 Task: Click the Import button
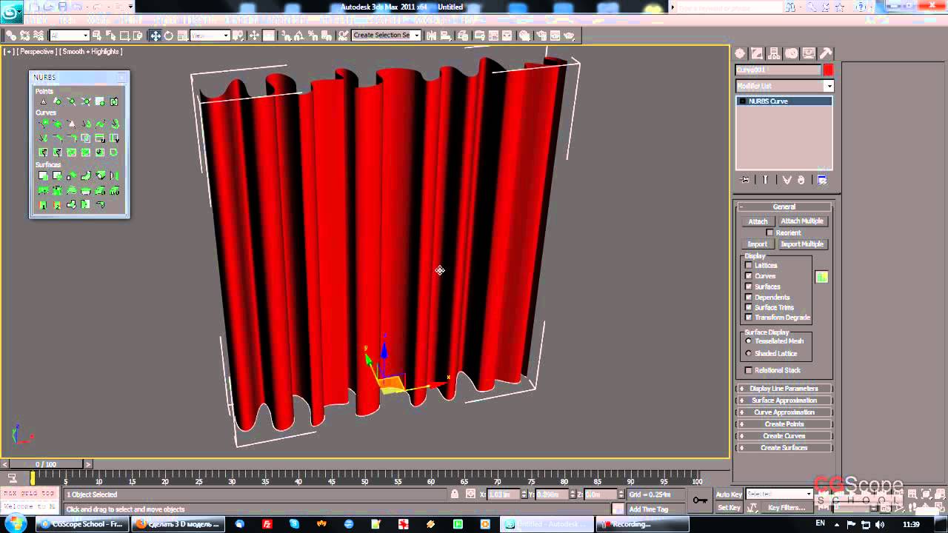pyautogui.click(x=757, y=244)
